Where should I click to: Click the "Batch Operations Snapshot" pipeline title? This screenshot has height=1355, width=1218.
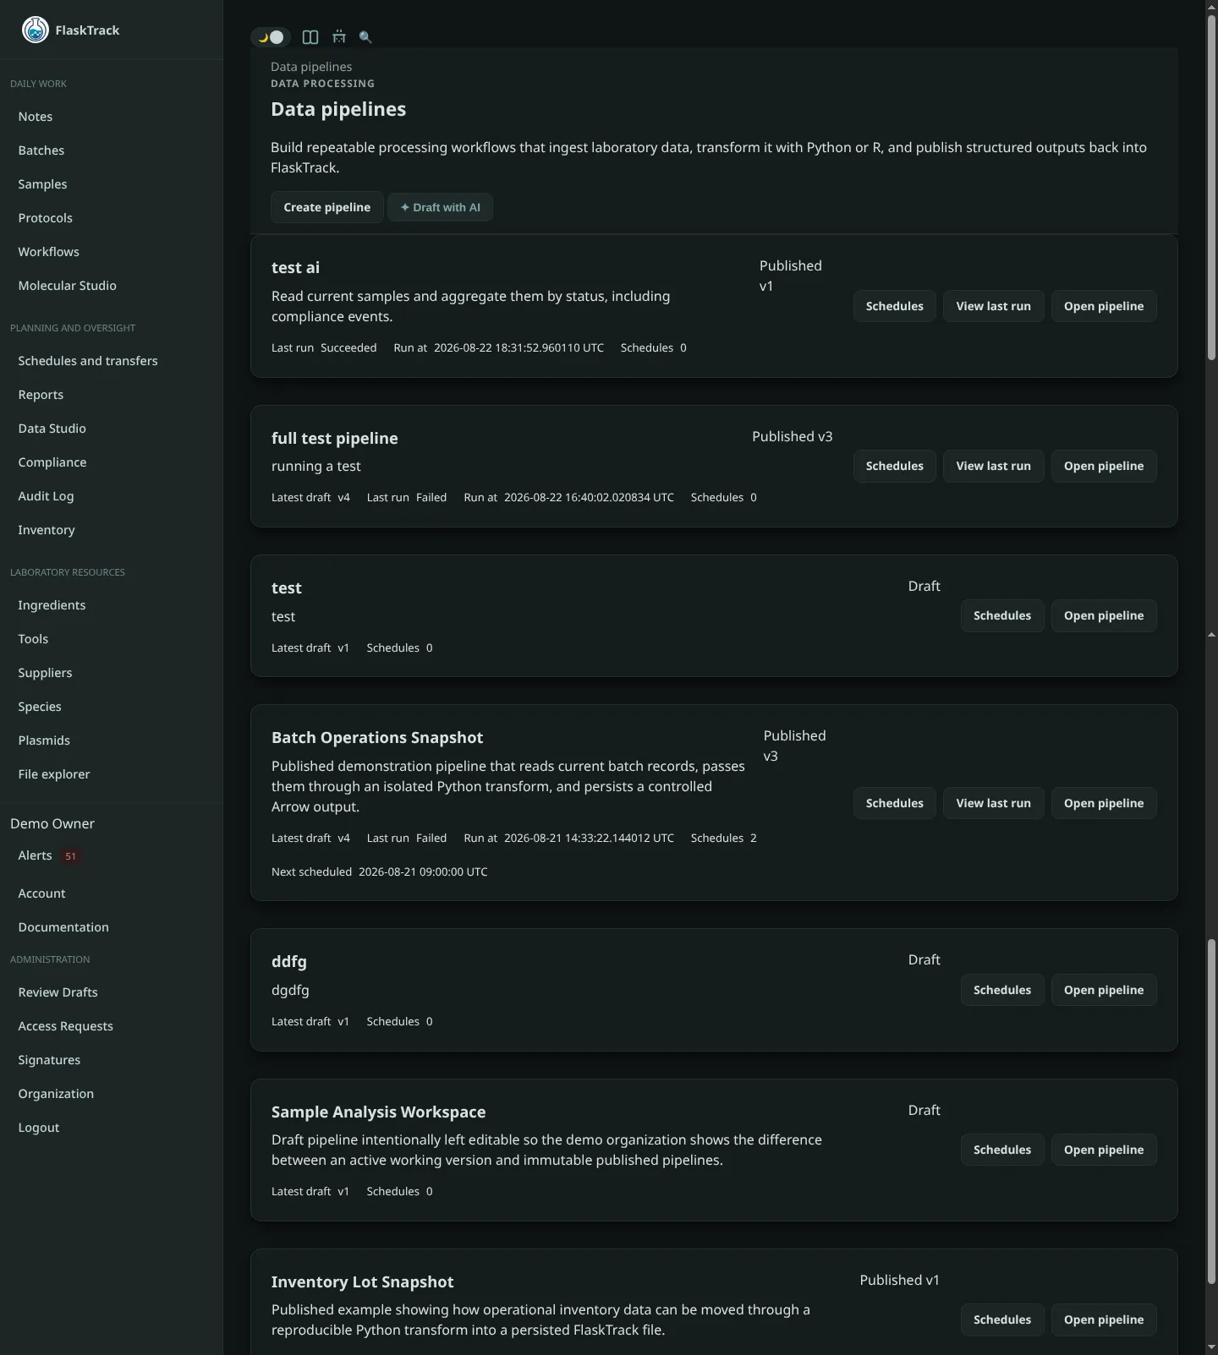pyautogui.click(x=377, y=737)
